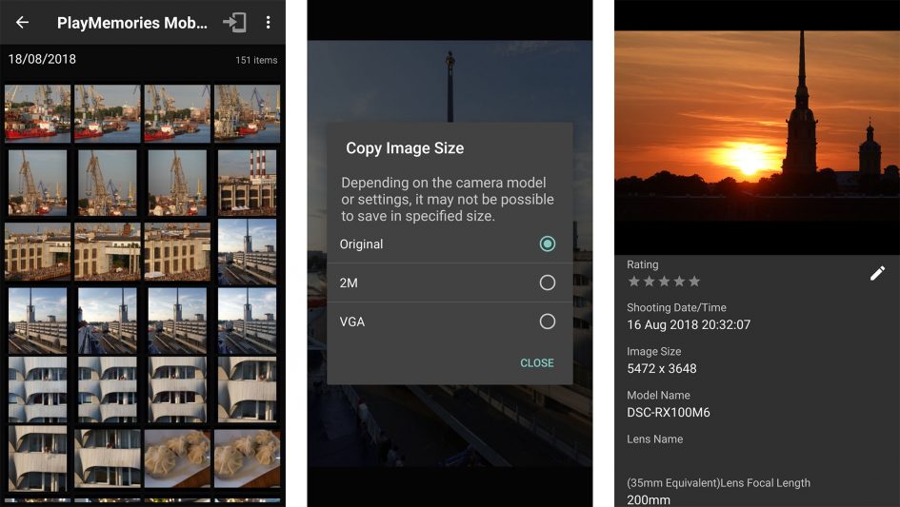
Task: Select the VGA image size radio button
Action: 547,322
